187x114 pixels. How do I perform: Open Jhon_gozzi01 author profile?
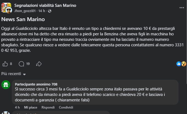click(x=25, y=11)
